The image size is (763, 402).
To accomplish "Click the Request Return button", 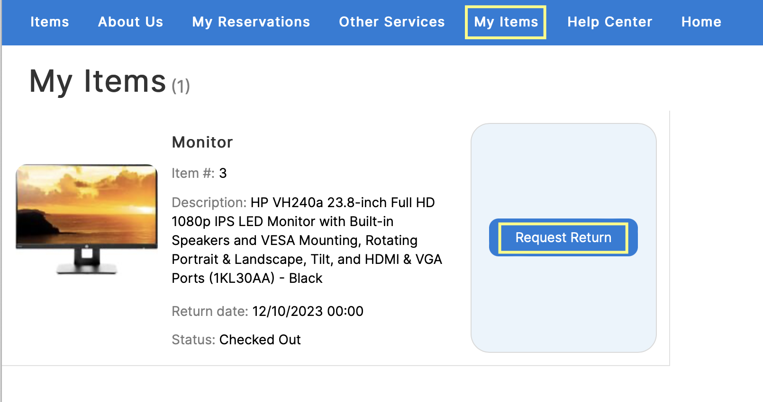I will click(563, 237).
